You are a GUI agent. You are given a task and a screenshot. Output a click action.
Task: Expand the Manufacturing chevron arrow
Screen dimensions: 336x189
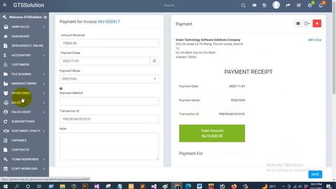44,84
